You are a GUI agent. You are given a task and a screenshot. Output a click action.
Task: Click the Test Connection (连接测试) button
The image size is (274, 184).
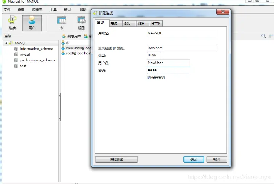[116, 159]
